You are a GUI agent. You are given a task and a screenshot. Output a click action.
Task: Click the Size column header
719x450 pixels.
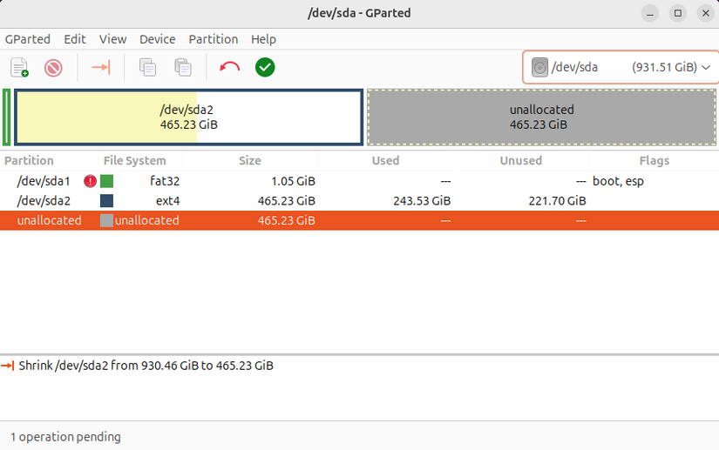click(x=250, y=161)
